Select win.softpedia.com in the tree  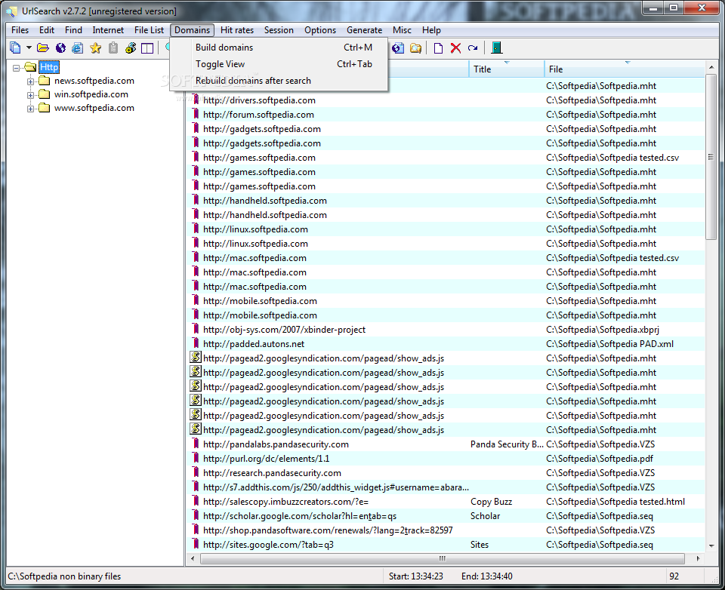pos(91,94)
